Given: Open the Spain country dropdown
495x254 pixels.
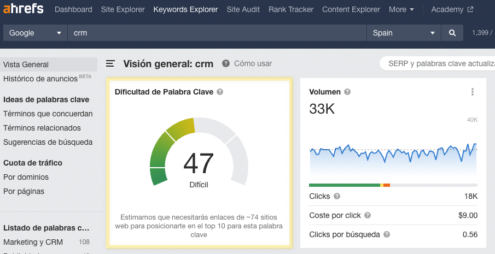Looking at the screenshot, I should (x=404, y=33).
